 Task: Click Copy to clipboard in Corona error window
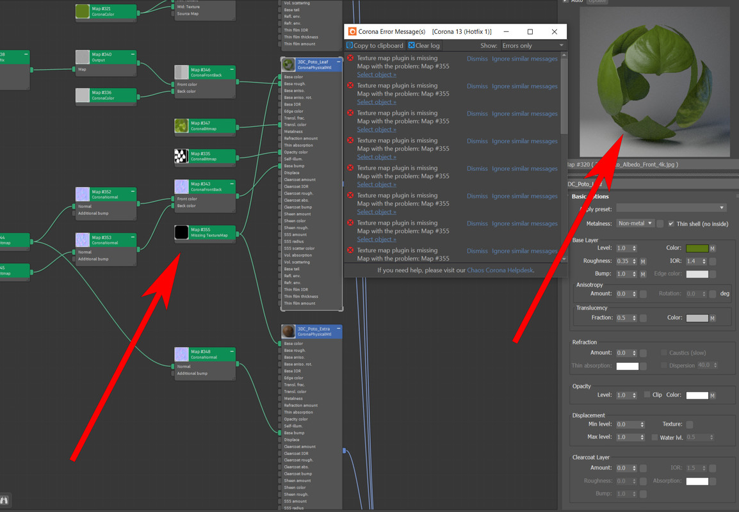(x=375, y=45)
